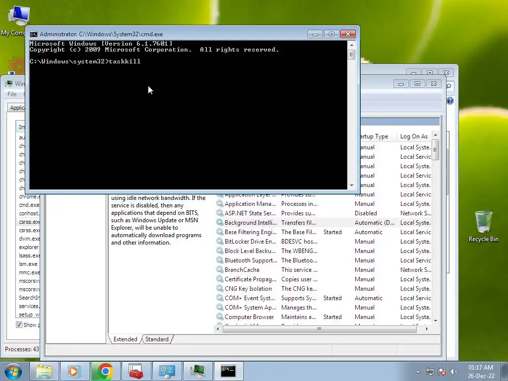Click the command prompt scroll up arrow
The width and height of the screenshot is (508, 381).
[x=352, y=45]
